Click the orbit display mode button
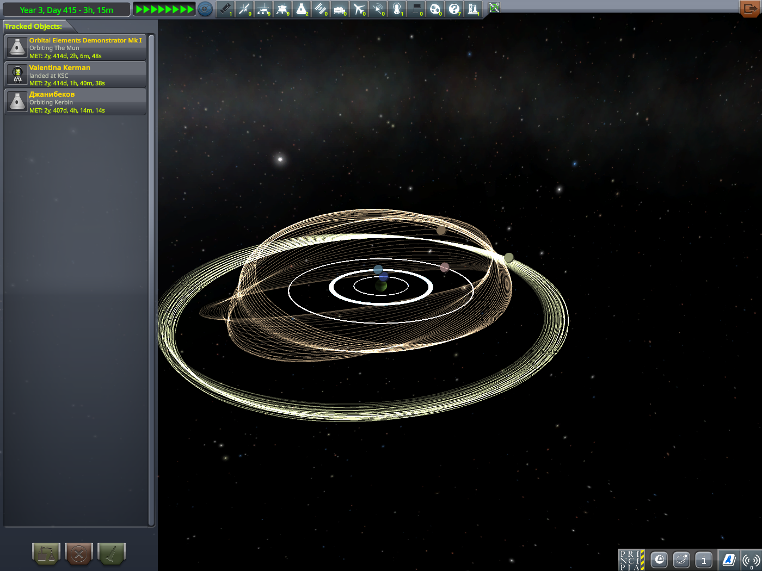 [681, 560]
